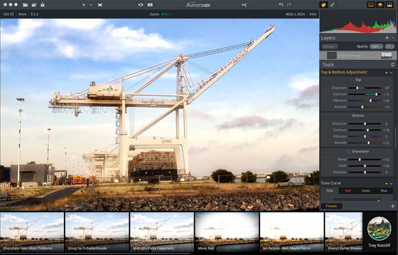Open the Zoom percentage dropdown
This screenshot has height=255, width=398.
coord(166,14)
